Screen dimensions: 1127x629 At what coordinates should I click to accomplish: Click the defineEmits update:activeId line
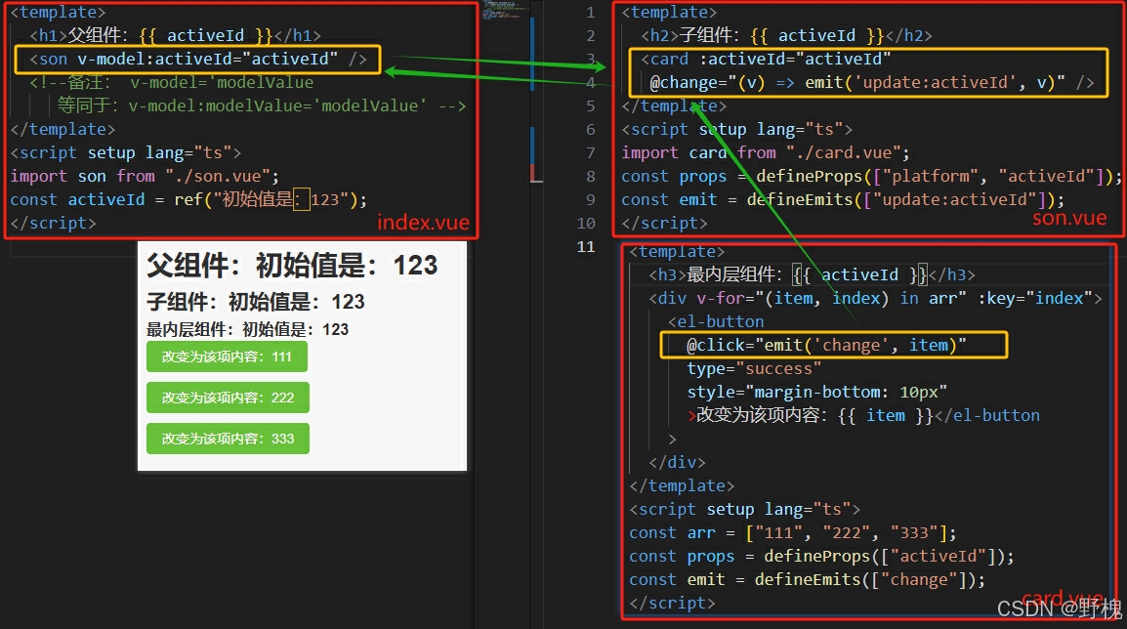pyautogui.click(x=843, y=199)
